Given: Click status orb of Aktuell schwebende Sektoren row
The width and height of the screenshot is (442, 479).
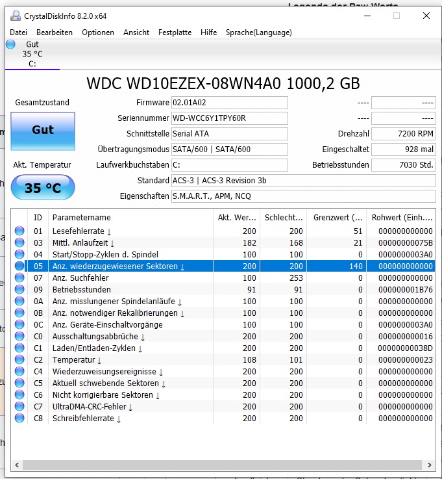Looking at the screenshot, I should click(x=19, y=383).
